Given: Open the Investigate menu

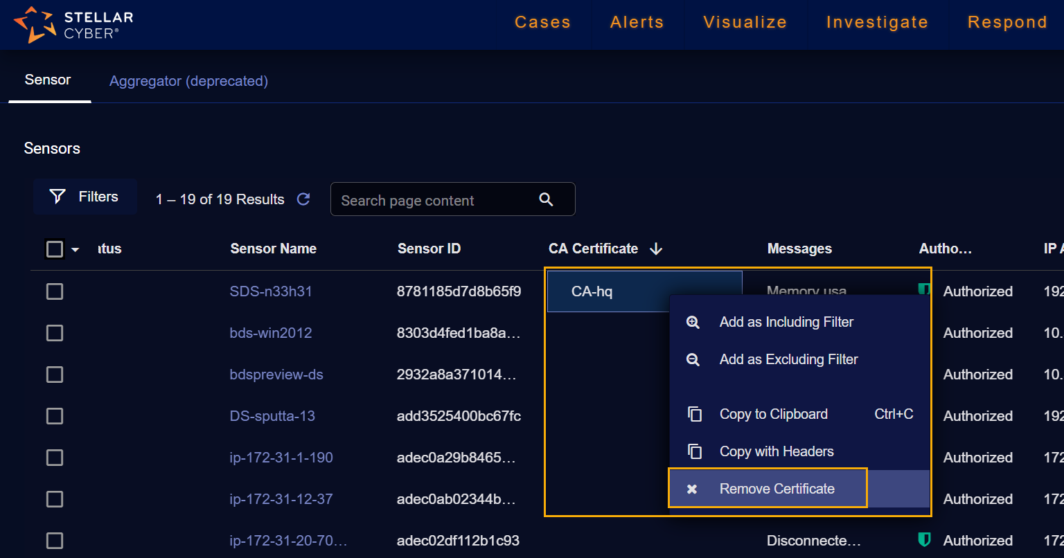Looking at the screenshot, I should click(876, 22).
